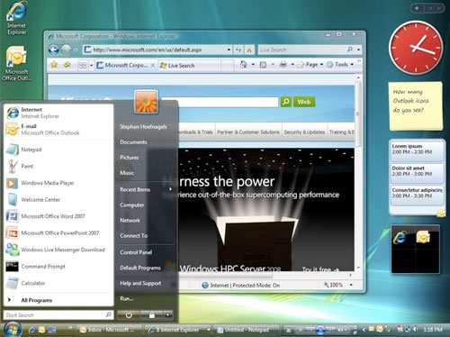Open Control Panel from Start menu
450x337 pixels.
pyautogui.click(x=136, y=252)
